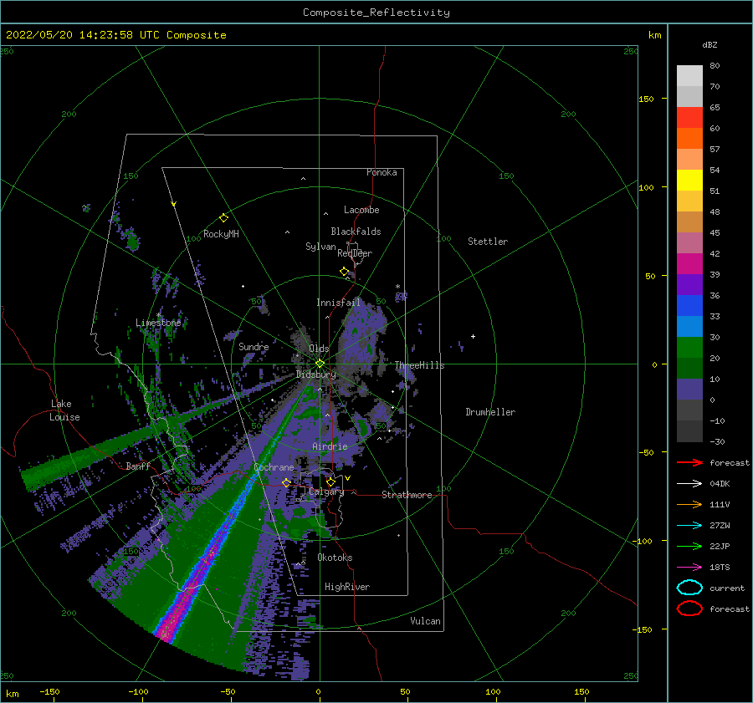Choose the bright green 20-30 dBZ swatch

pyautogui.click(x=689, y=348)
